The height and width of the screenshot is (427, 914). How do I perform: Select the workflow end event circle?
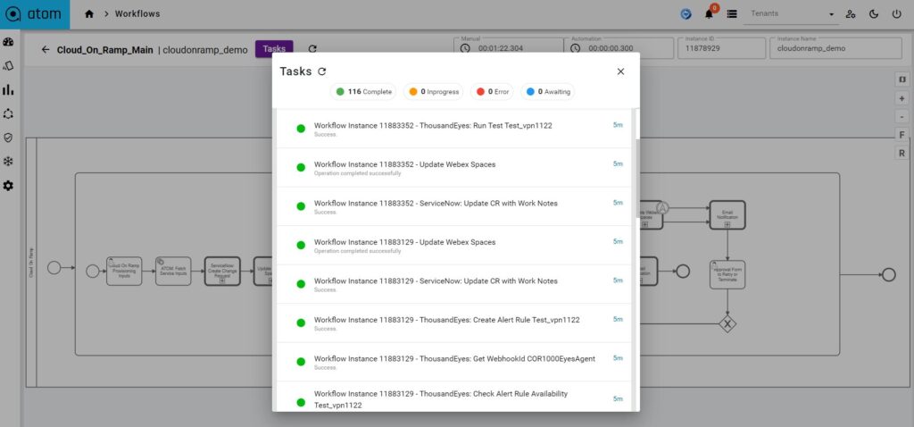(888, 274)
